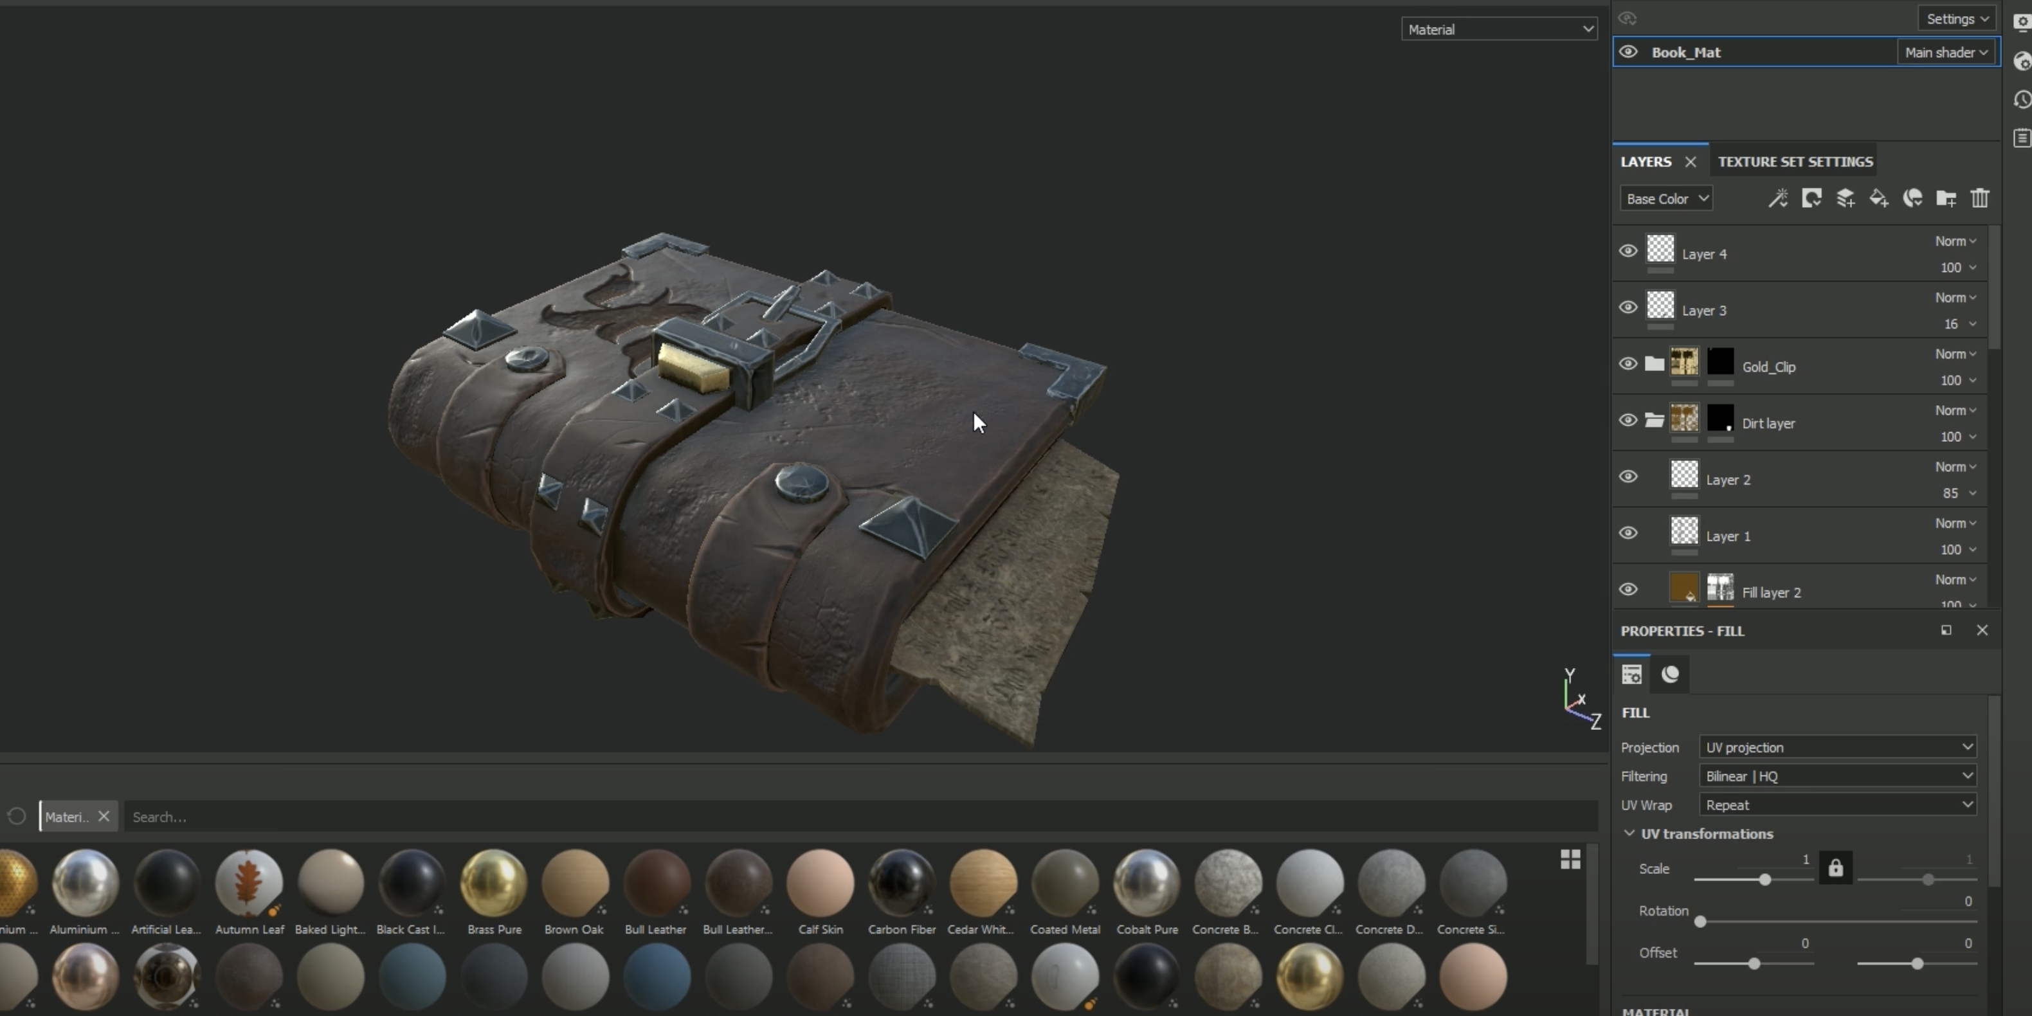Viewport: 2032px width, 1016px height.
Task: Click the Settings button at top right
Action: coord(1957,18)
